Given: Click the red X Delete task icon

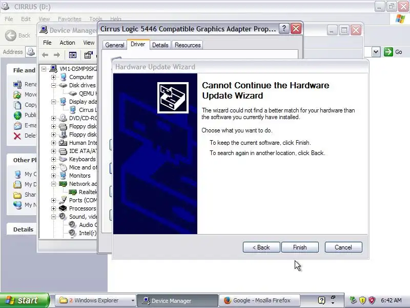Looking at the screenshot, I should (x=17, y=136).
